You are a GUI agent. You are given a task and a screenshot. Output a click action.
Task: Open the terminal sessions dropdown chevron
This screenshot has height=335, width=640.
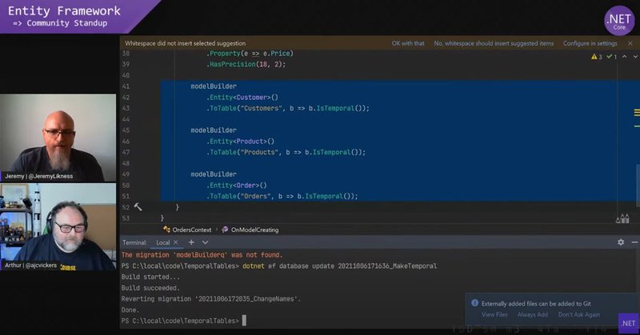pyautogui.click(x=205, y=242)
